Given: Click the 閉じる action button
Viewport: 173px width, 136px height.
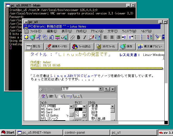Looking at the screenshot, I should point(34,46).
